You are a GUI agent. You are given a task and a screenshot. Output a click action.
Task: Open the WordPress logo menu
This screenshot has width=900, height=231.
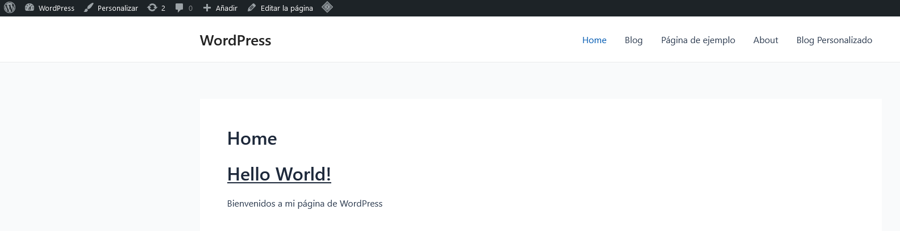point(10,8)
